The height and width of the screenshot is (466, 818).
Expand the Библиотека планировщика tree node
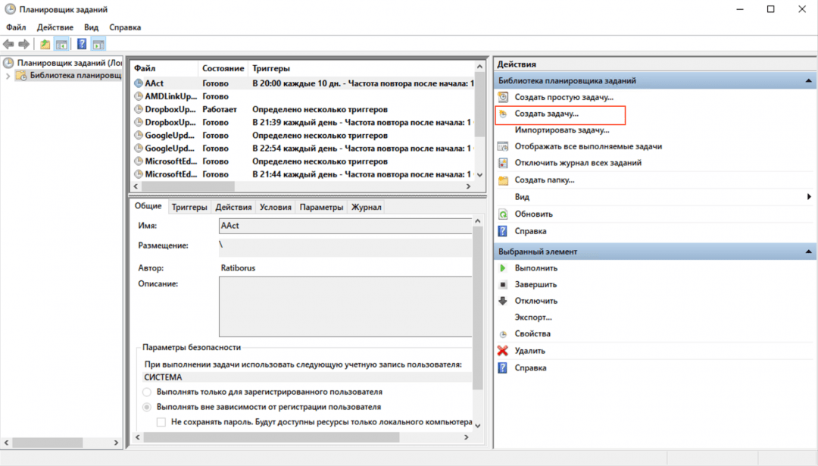8,76
